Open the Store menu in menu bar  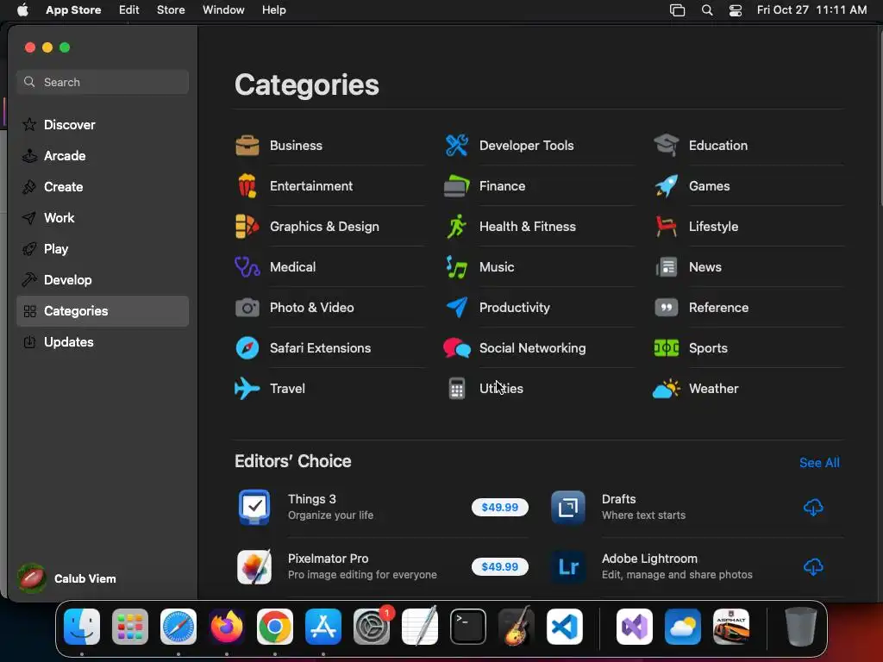171,9
